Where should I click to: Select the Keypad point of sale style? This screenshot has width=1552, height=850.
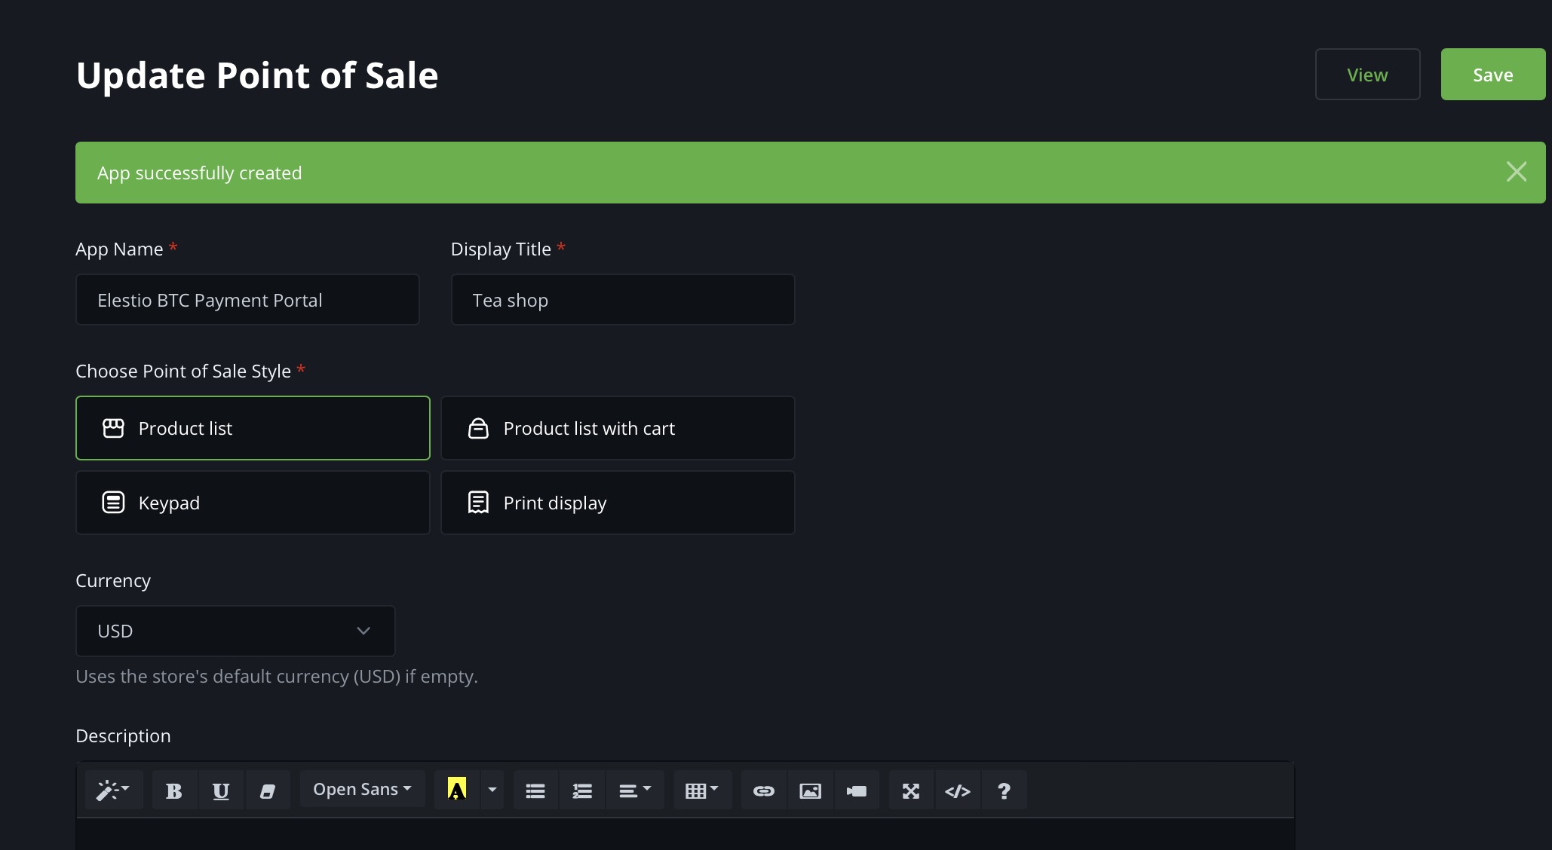click(x=253, y=503)
